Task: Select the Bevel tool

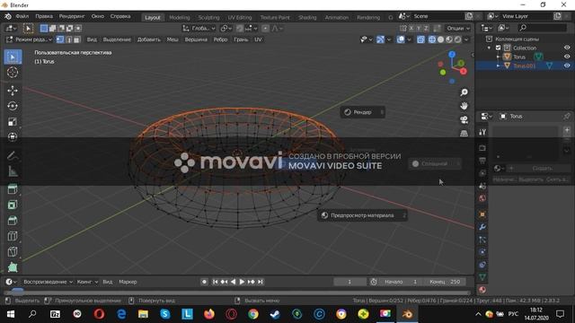Action: click(x=13, y=221)
